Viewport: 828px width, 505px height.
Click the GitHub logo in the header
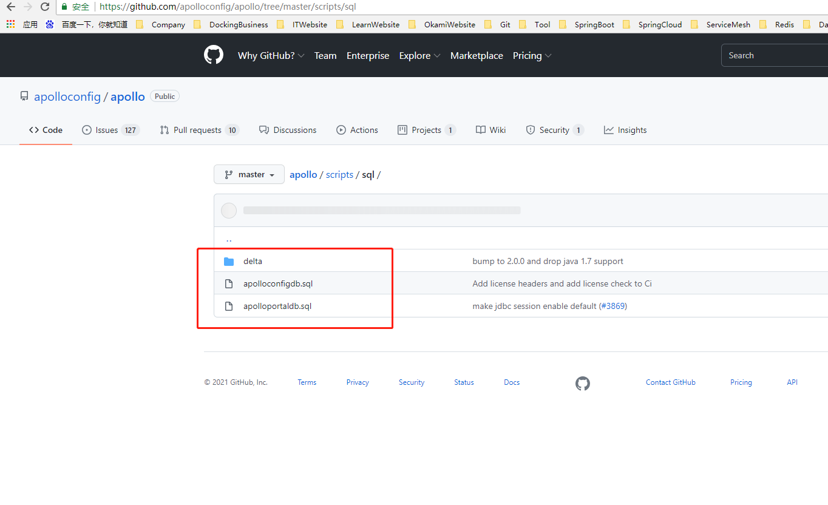tap(214, 55)
